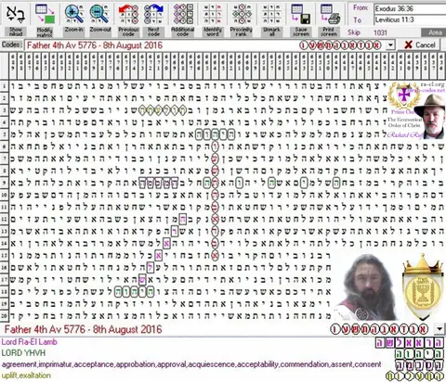This screenshot has width=446, height=382.
Task: Click the To field showing Leviticus 11:3
Action: tap(410, 20)
